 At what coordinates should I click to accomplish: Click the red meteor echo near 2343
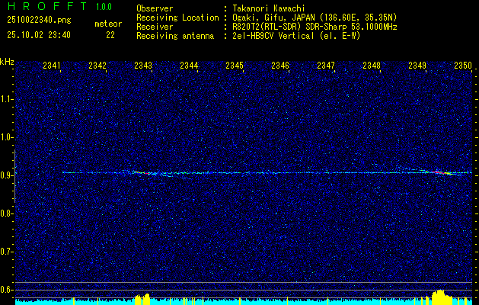(x=141, y=172)
